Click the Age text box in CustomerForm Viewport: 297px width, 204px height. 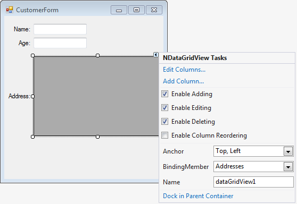point(60,43)
